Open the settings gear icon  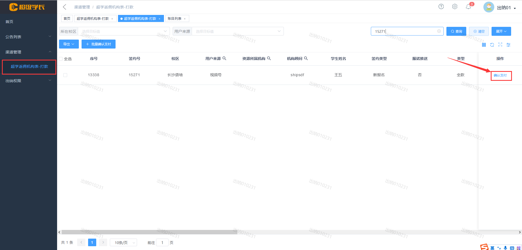[x=455, y=7]
